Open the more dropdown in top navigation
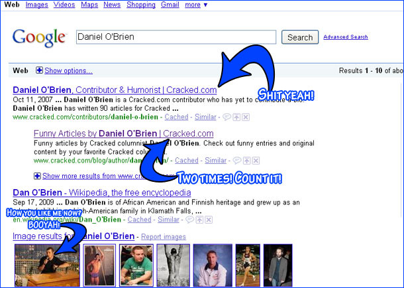404x288 pixels. point(196,5)
